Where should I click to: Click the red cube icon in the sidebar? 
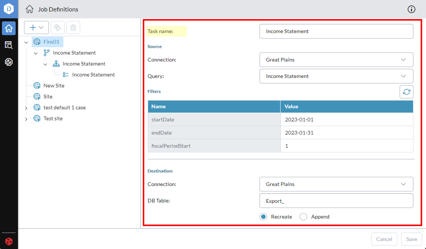pyautogui.click(x=9, y=241)
